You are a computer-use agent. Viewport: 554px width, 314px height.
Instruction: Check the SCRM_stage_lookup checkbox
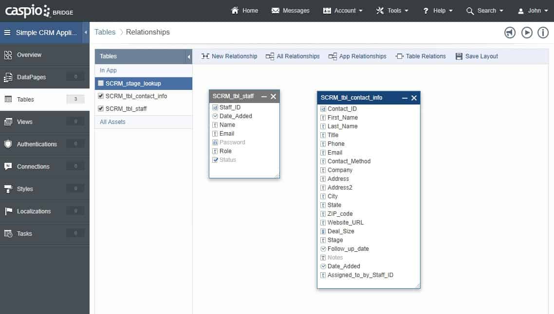(101, 83)
